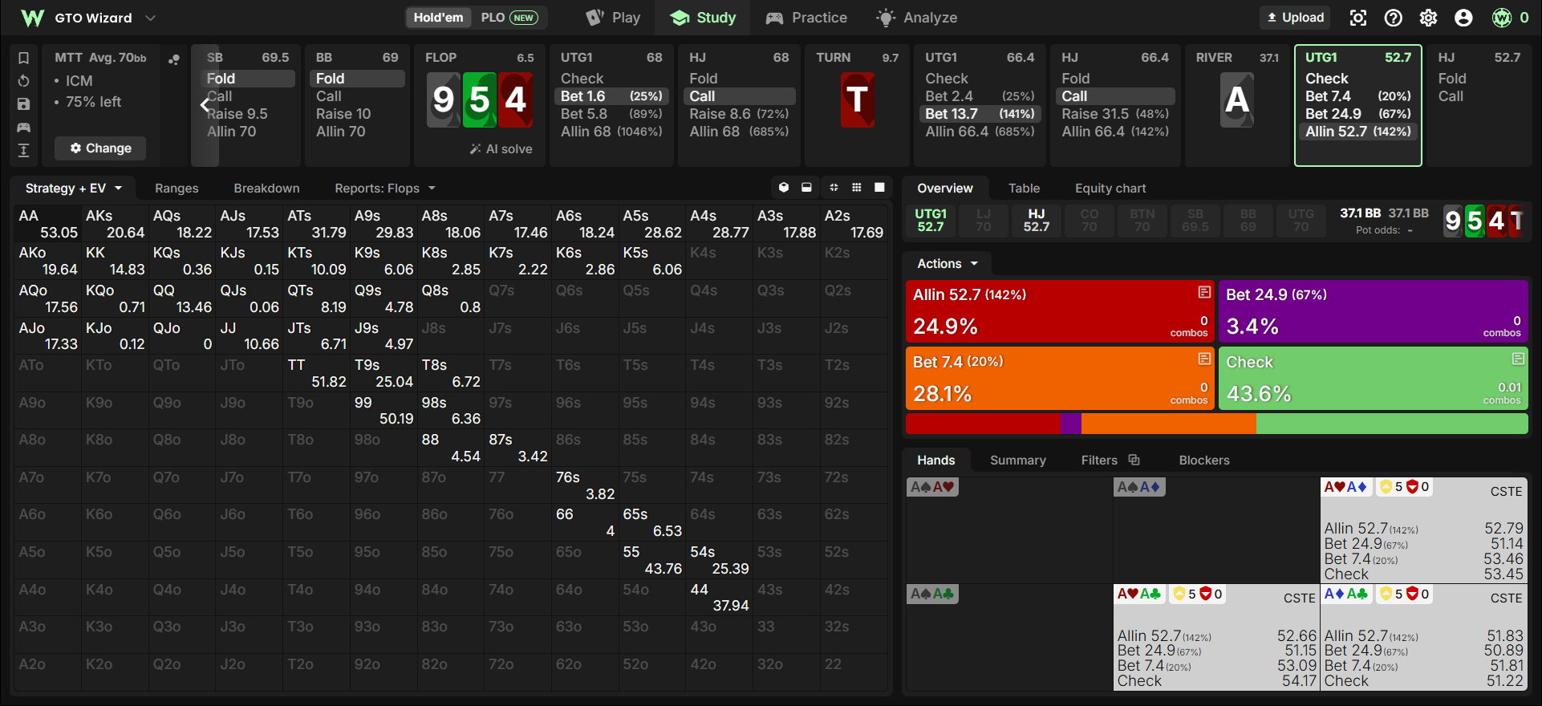1542x706 pixels.
Task: Click the purple Bet 24.9 action card
Action: (1374, 311)
